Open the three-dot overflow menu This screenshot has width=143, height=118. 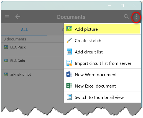tap(136, 17)
